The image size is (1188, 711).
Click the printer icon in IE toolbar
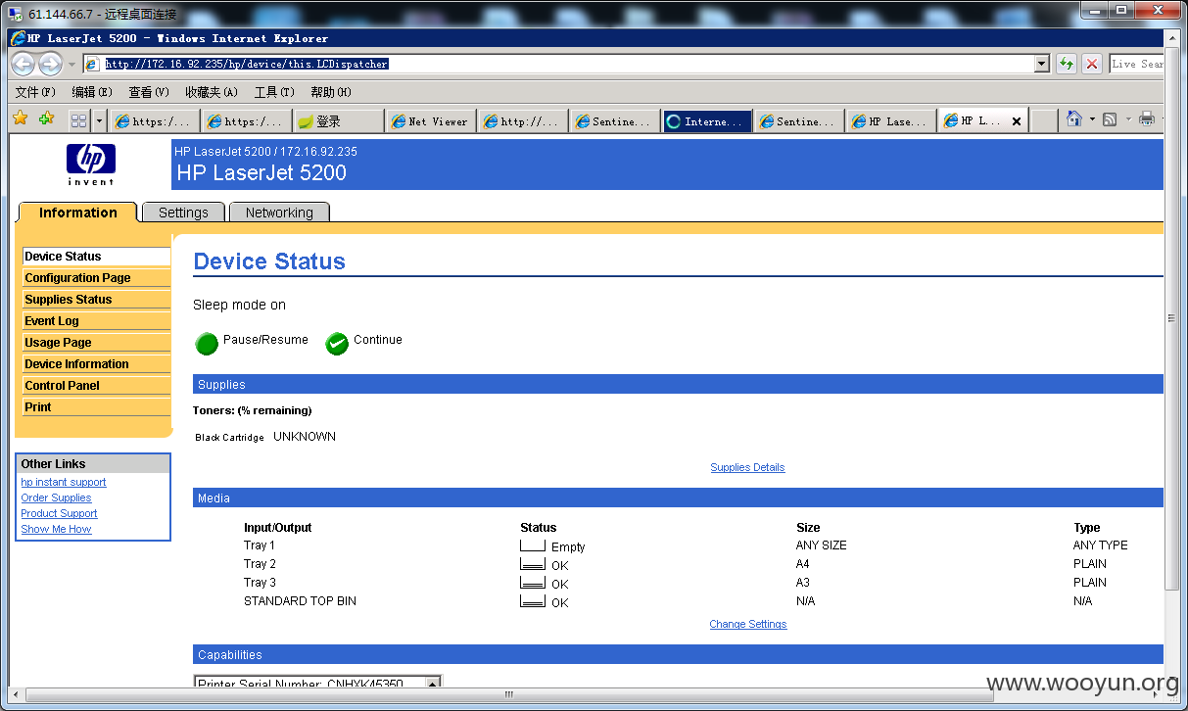(x=1147, y=119)
